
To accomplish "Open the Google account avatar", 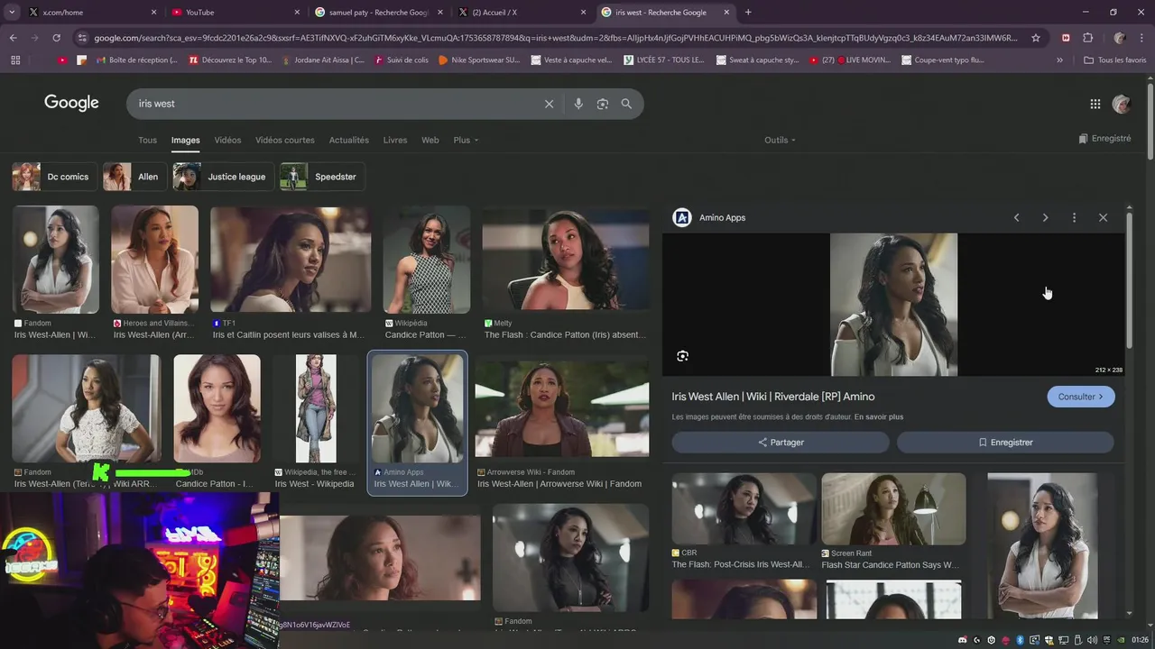I will click(x=1122, y=104).
